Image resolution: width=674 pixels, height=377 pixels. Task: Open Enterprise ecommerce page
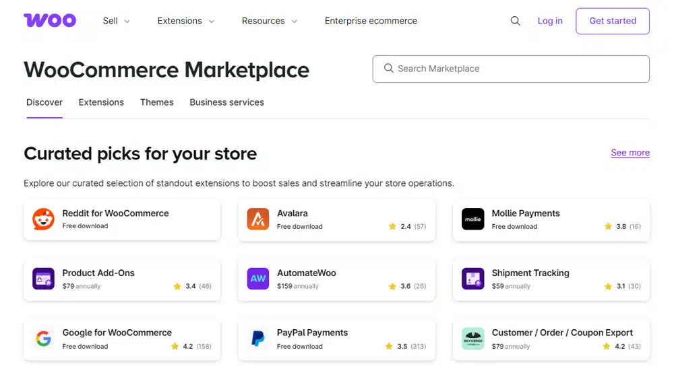pos(371,21)
